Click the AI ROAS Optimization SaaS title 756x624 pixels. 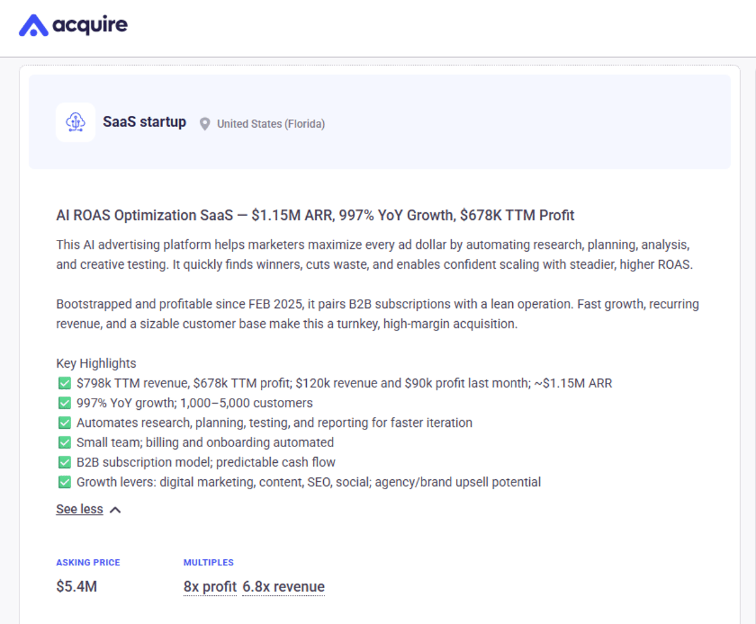pos(315,215)
